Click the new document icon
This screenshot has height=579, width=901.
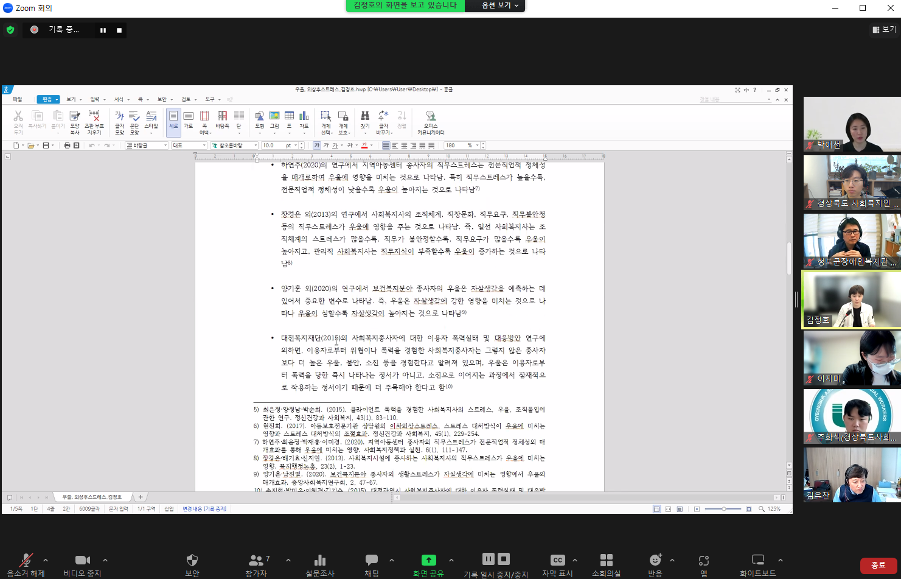click(x=16, y=146)
